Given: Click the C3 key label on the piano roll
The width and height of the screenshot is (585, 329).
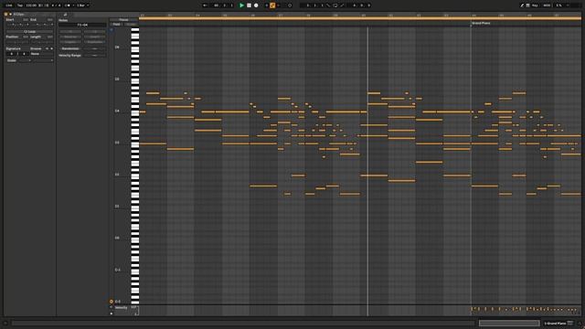Looking at the screenshot, I should (117, 143).
